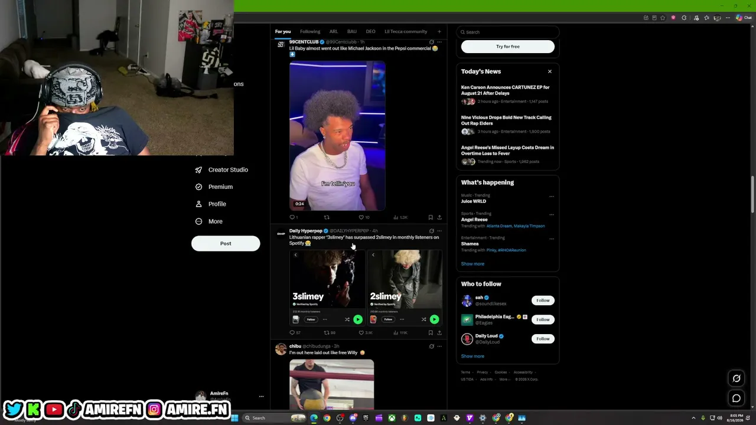
Task: Like the 99CENTCLUB post
Action: coord(363,217)
